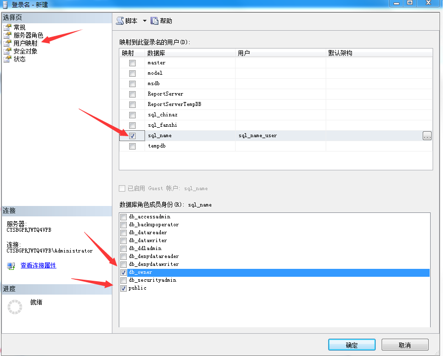
Task: Check the ReportServerTempDB mapping box
Action: pos(132,104)
